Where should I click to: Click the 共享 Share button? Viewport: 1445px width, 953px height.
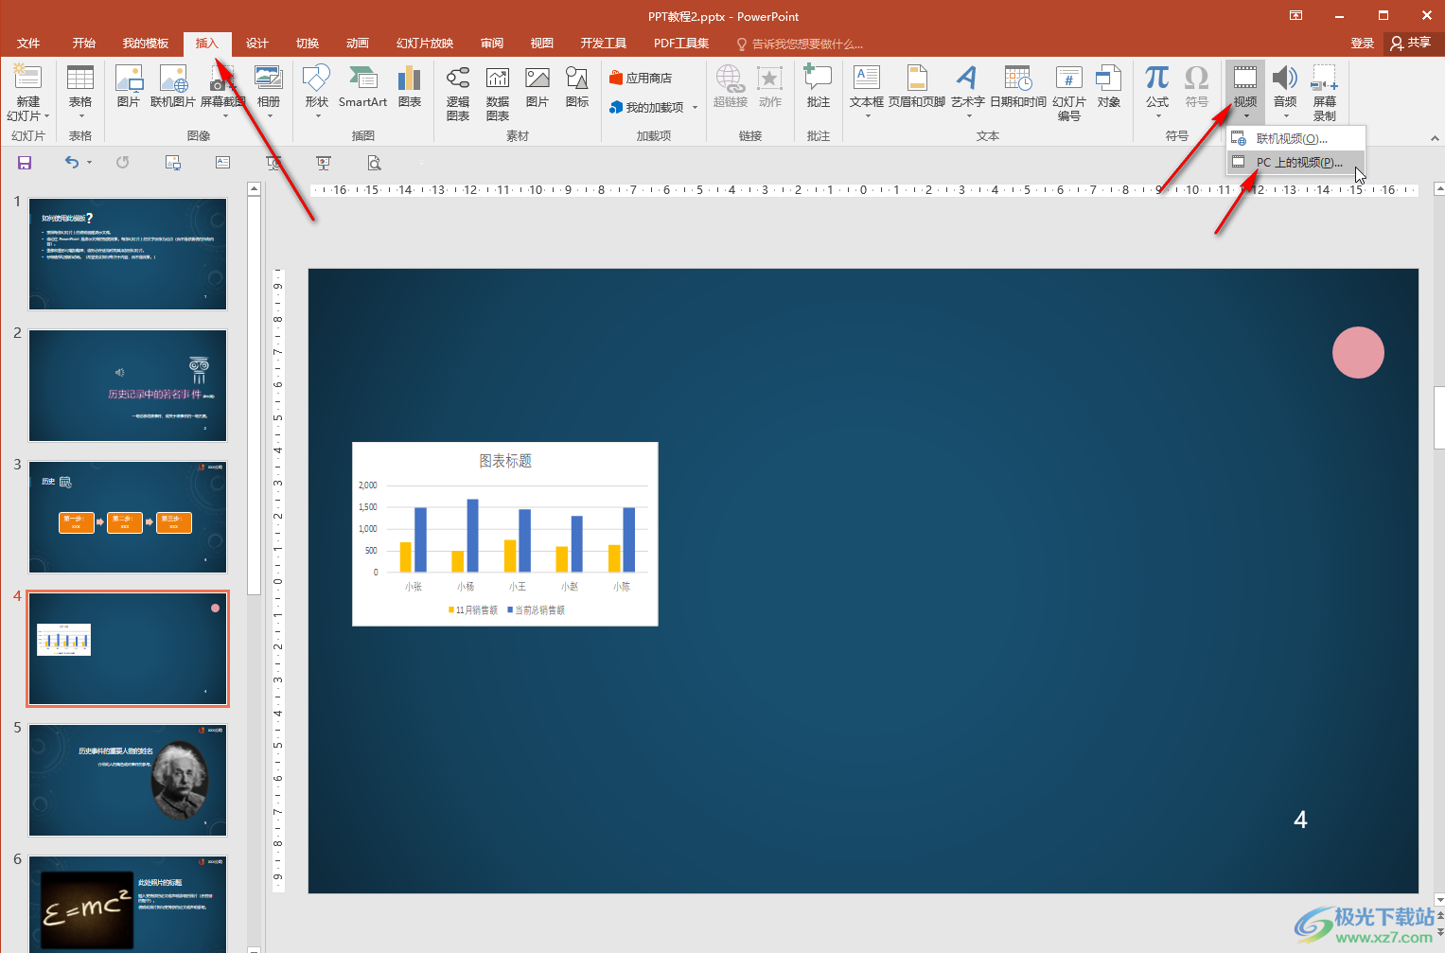[x=1411, y=44]
